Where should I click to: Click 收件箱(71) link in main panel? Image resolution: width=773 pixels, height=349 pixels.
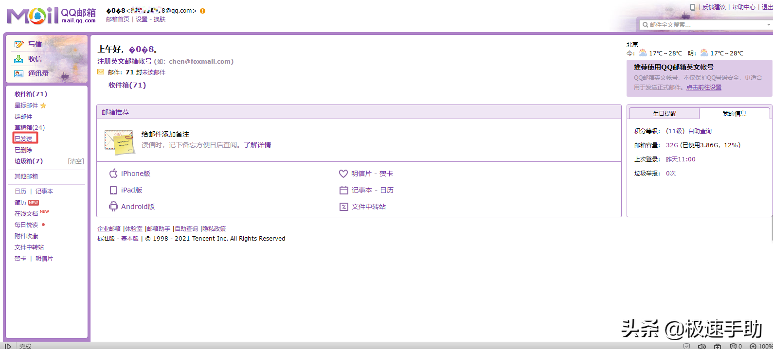127,85
